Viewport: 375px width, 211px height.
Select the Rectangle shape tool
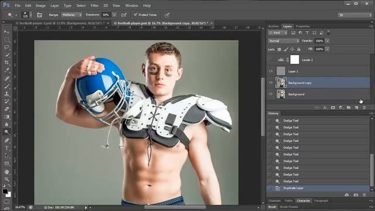pyautogui.click(x=6, y=164)
